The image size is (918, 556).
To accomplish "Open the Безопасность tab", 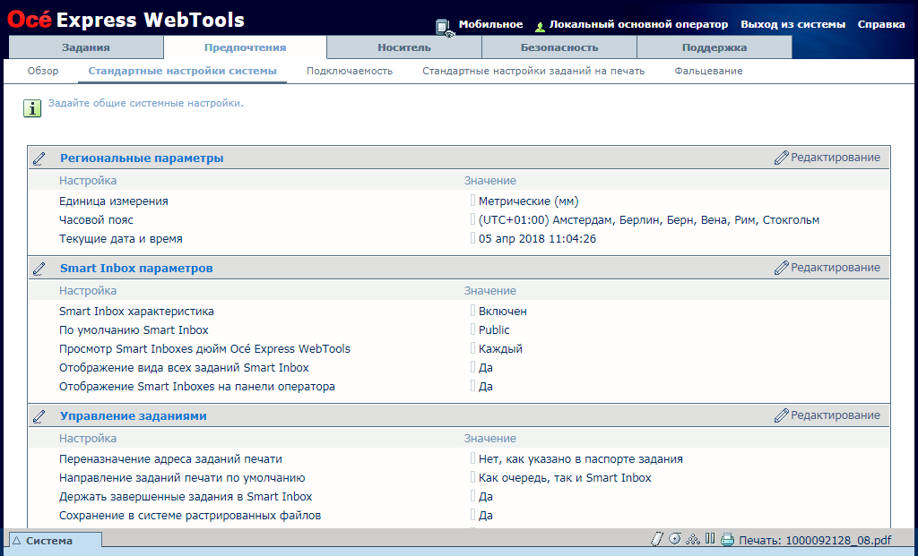I will pos(559,47).
